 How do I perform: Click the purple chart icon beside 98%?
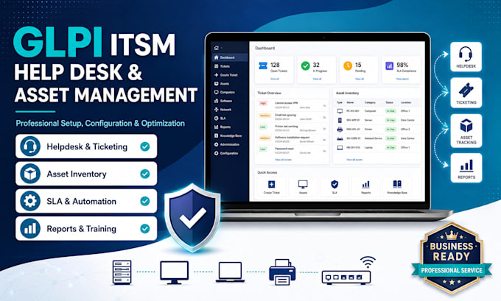pos(390,65)
